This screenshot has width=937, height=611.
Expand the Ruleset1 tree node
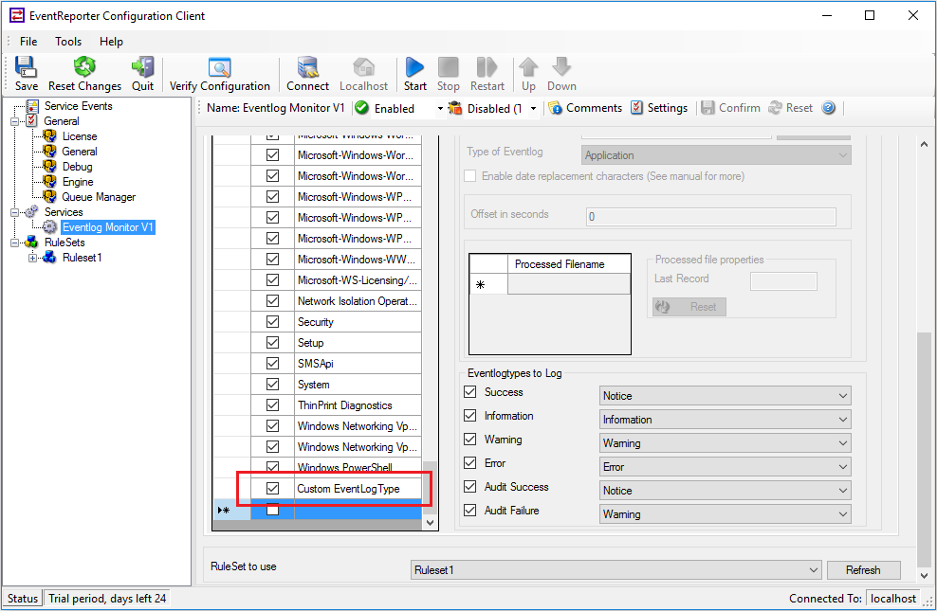(x=33, y=258)
